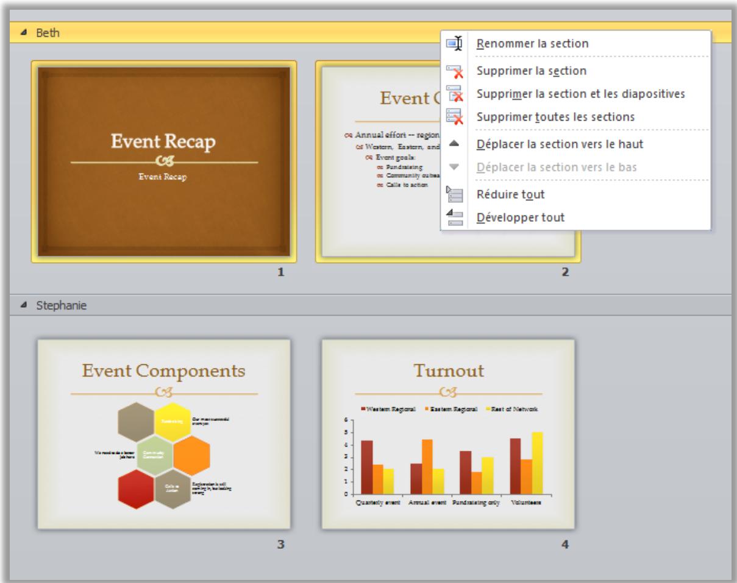The height and width of the screenshot is (583, 737).
Task: Click slide number 3 label
Action: coord(281,545)
